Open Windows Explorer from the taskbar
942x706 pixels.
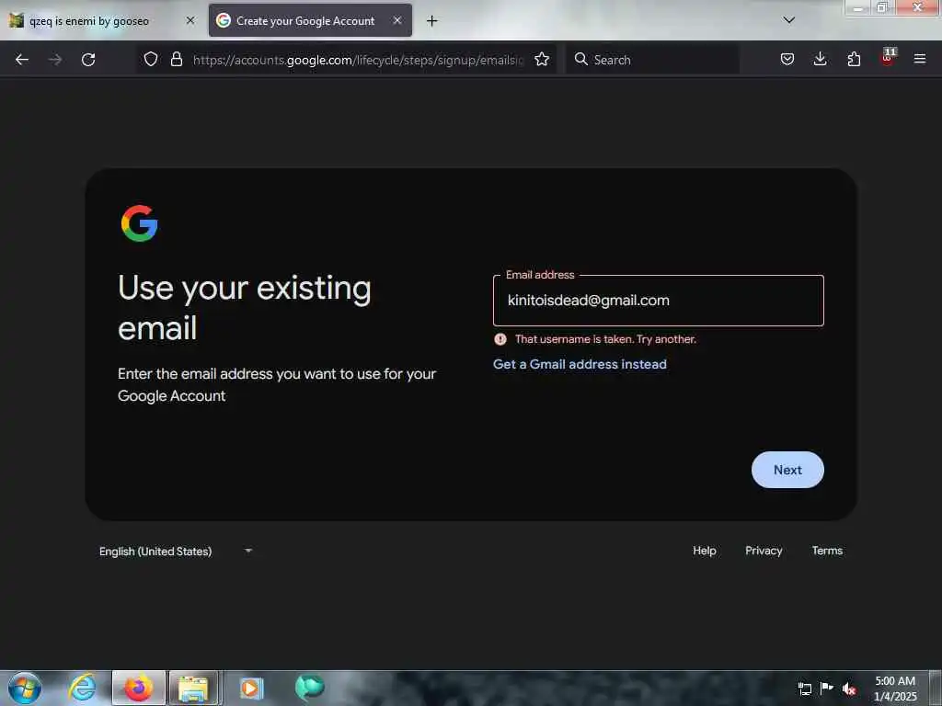pos(193,688)
